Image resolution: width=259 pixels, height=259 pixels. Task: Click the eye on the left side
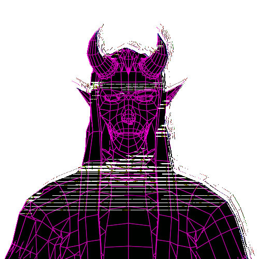point(113,97)
